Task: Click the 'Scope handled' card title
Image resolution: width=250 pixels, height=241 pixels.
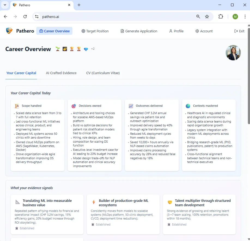Action: pyautogui.click(x=32, y=106)
